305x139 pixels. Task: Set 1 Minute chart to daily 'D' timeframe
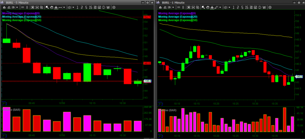pyautogui.click(x=260, y=7)
